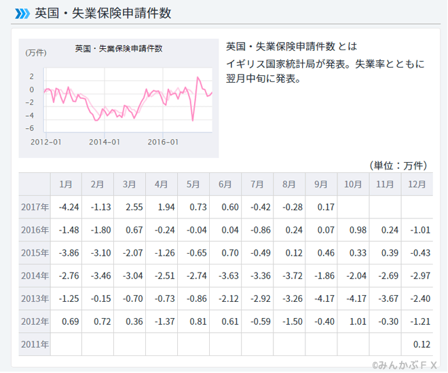
Task: Click the 8月 column header
Action: (x=289, y=184)
